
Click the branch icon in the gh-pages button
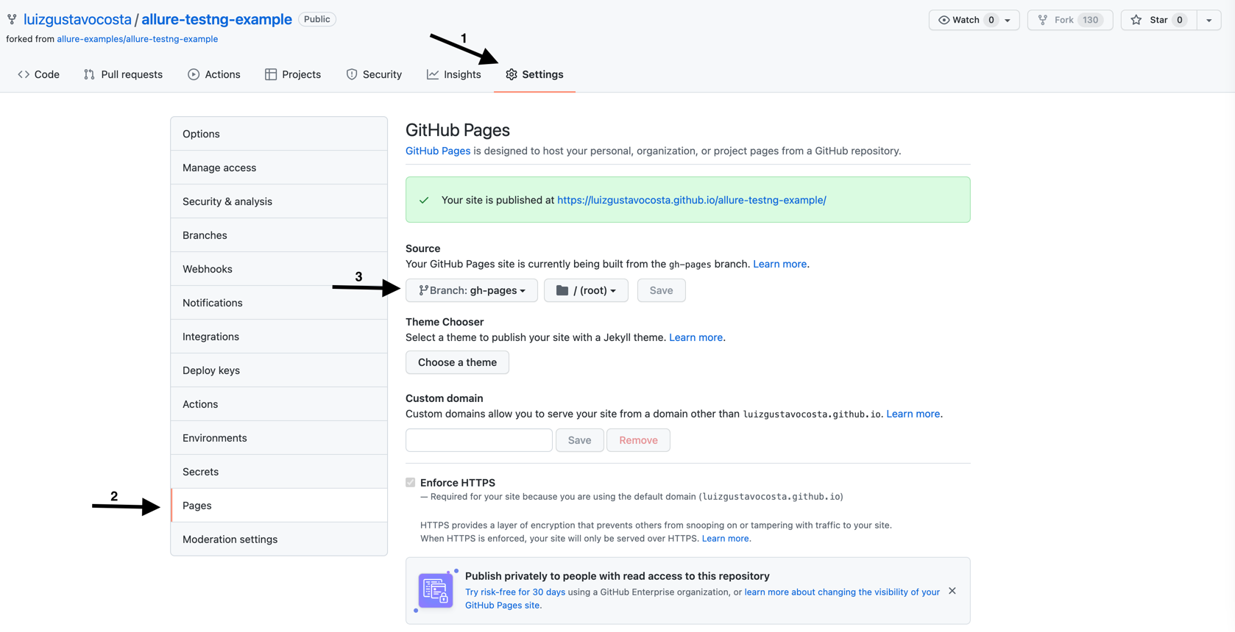[x=423, y=290]
